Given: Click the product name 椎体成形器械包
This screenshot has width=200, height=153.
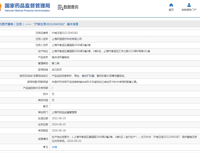Looking at the screenshot, I should click(60, 57).
